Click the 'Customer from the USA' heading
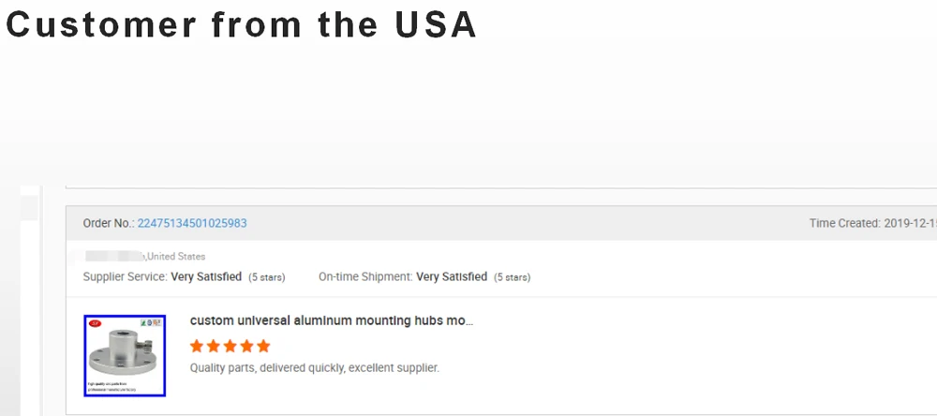The width and height of the screenshot is (937, 416). tap(242, 25)
